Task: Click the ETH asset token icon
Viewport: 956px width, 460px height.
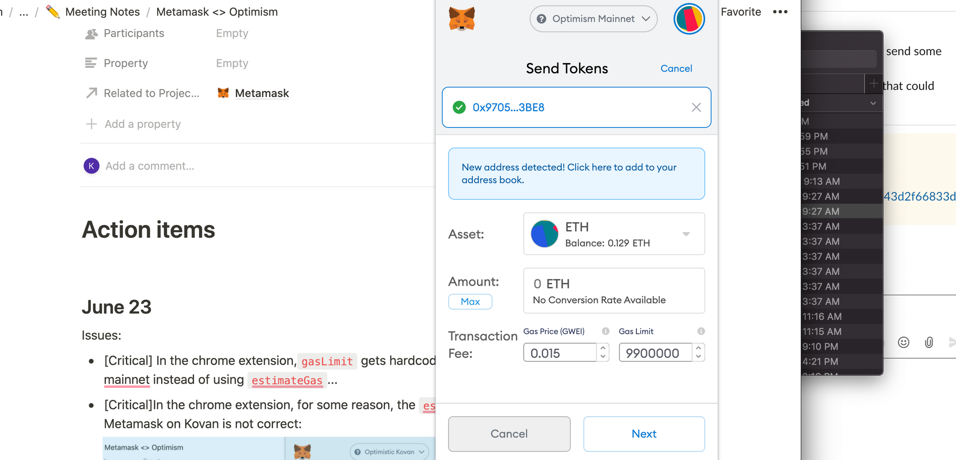Action: point(544,234)
